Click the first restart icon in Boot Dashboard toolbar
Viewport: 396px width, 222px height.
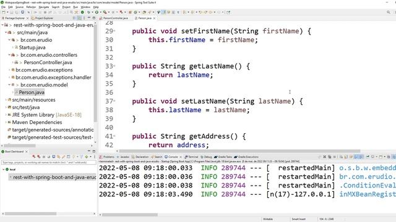coord(34,157)
